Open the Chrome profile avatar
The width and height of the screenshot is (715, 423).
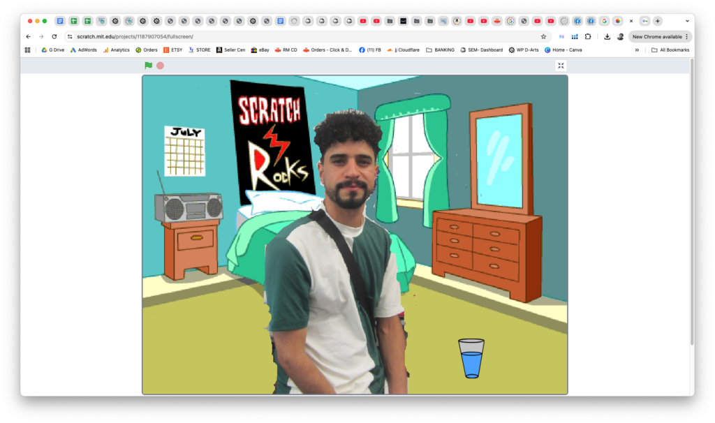pyautogui.click(x=620, y=36)
